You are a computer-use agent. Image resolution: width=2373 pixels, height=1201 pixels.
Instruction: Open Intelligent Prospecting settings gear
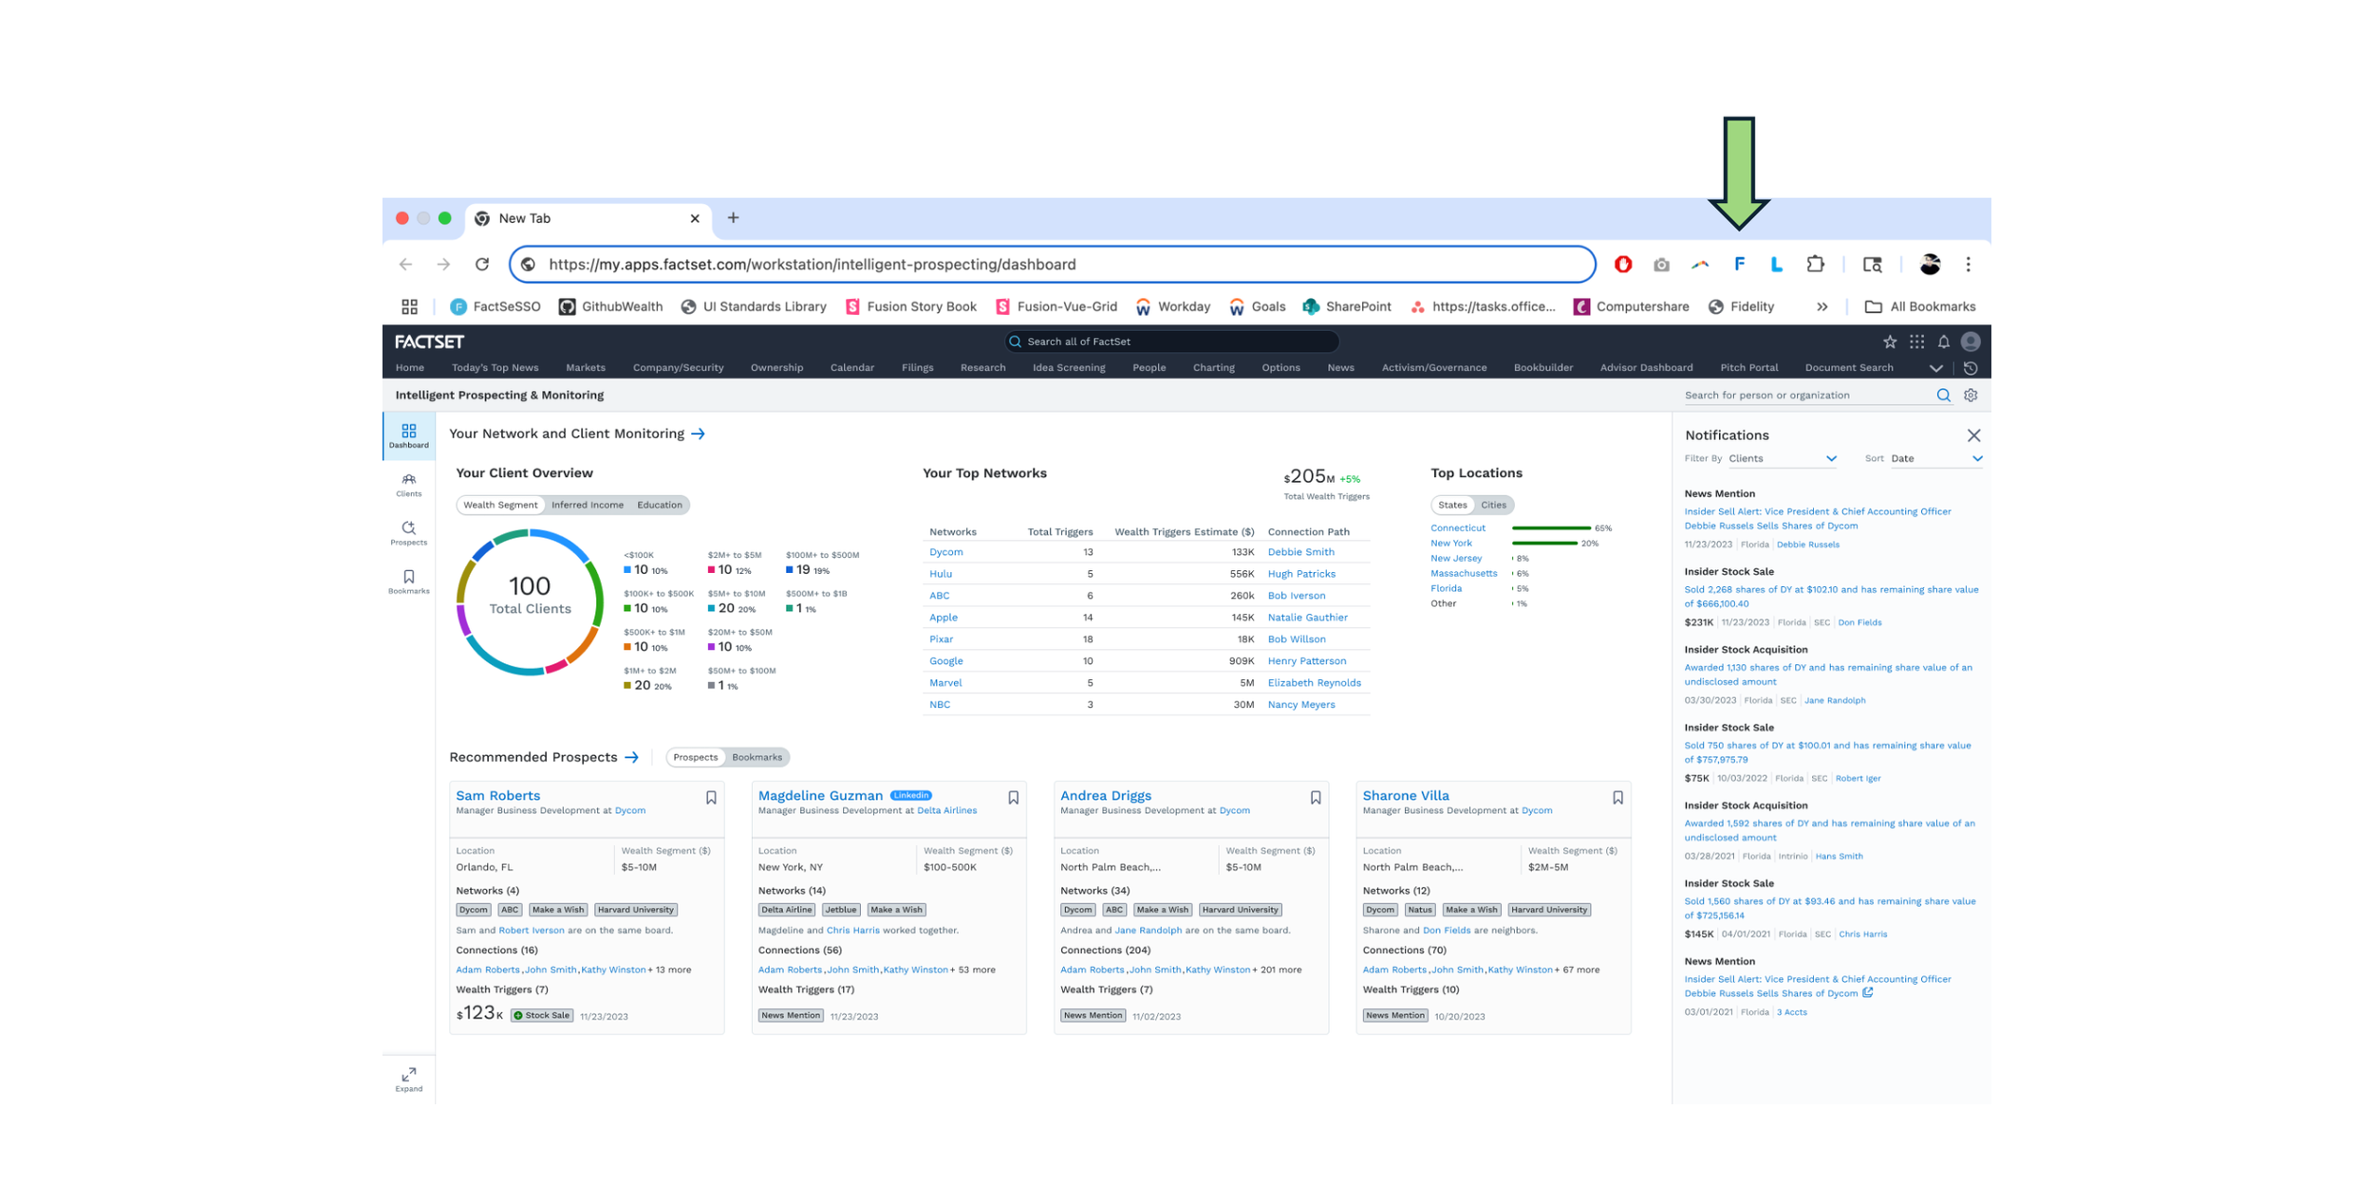coord(1971,396)
